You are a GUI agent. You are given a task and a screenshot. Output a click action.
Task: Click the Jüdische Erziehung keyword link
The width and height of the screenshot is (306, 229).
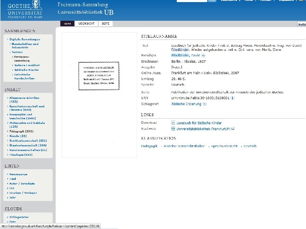click(x=186, y=104)
